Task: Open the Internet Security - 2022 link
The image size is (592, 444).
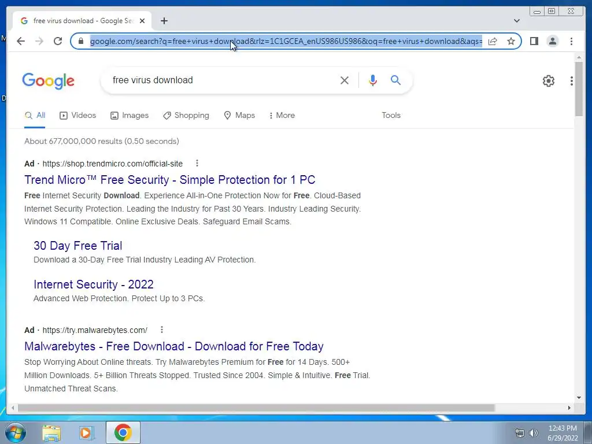Action: point(94,284)
